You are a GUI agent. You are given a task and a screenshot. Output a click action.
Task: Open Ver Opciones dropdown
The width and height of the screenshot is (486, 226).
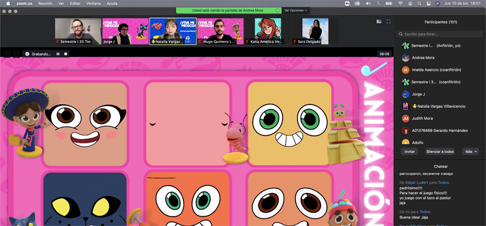(296, 10)
